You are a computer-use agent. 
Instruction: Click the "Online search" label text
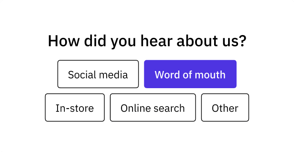[x=153, y=108]
